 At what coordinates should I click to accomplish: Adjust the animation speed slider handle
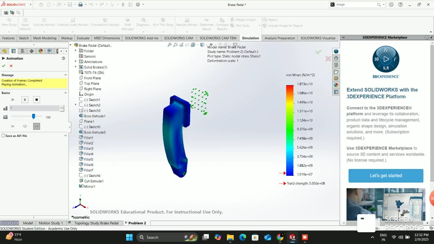coord(33,117)
